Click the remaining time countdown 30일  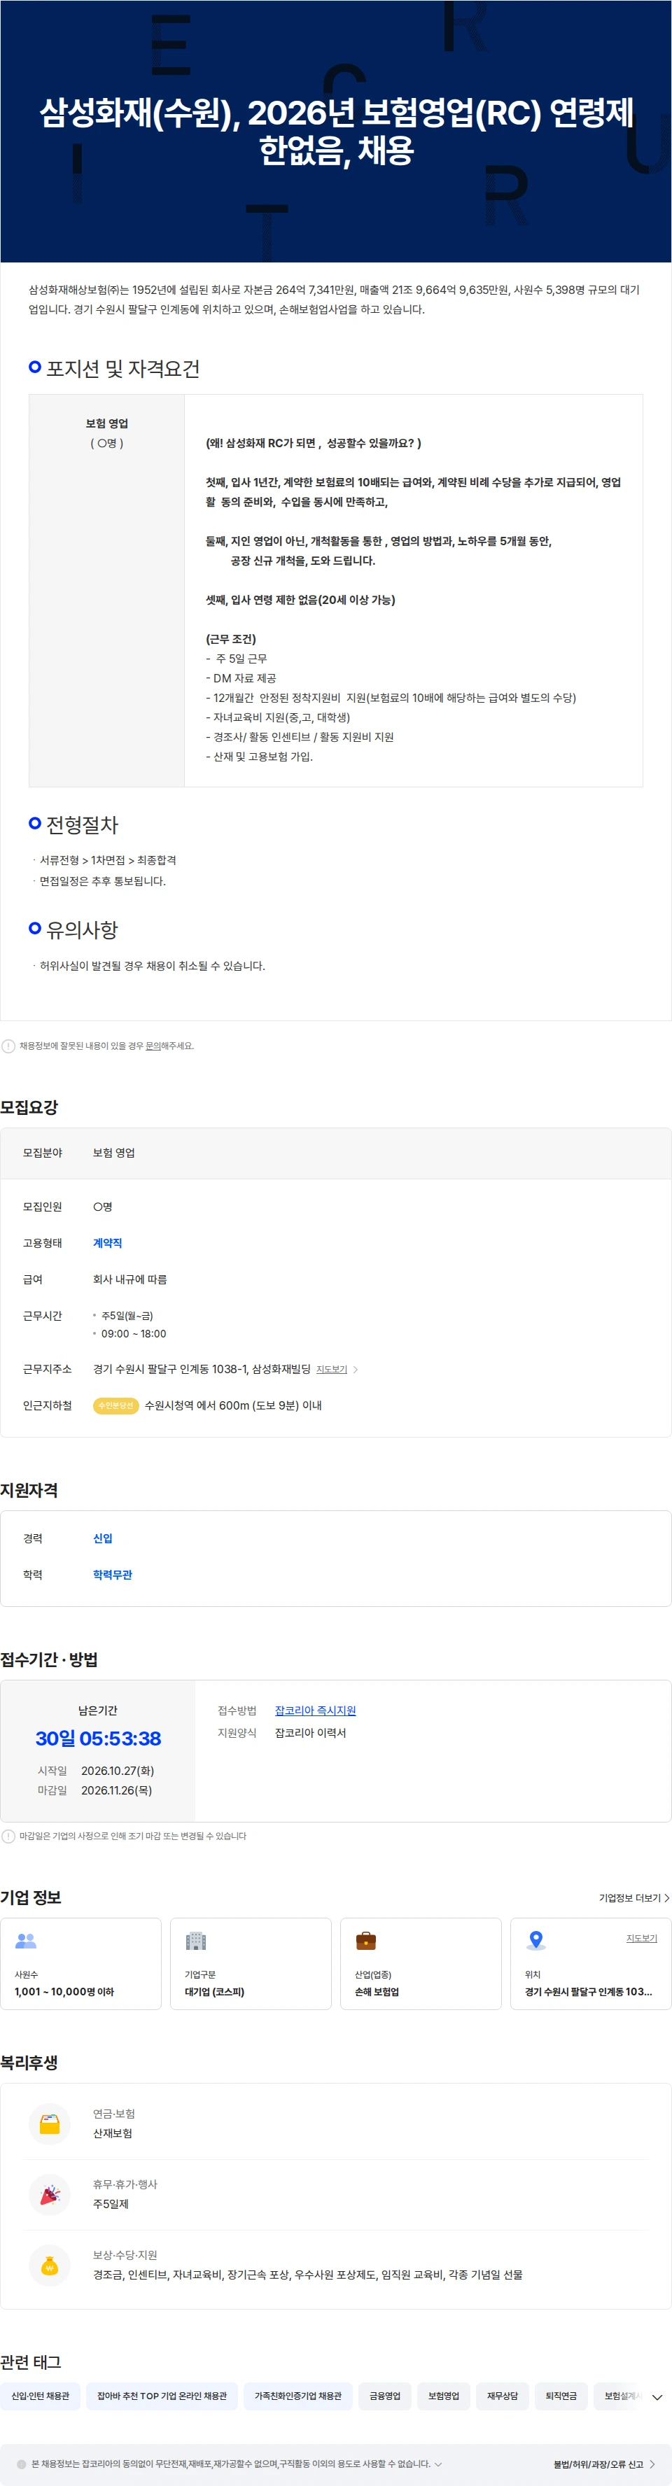[99, 1739]
